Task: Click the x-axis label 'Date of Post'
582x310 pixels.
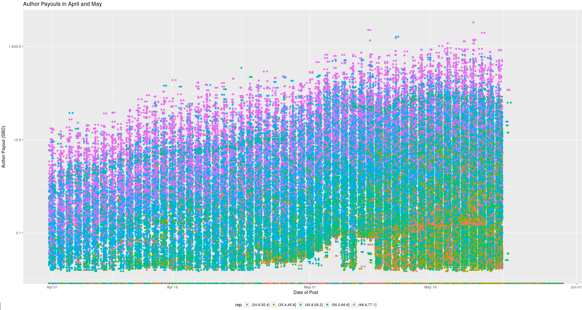Action: point(305,292)
